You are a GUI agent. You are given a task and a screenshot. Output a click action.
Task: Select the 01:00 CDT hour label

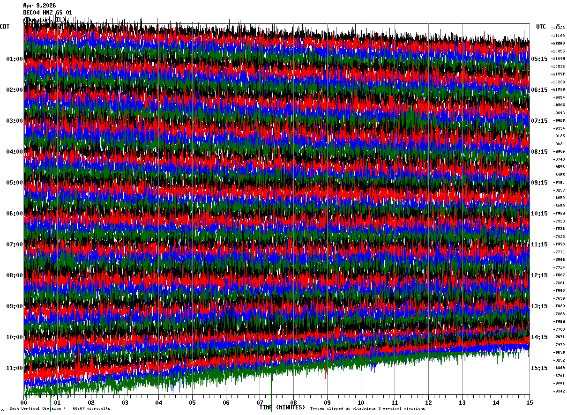point(15,59)
